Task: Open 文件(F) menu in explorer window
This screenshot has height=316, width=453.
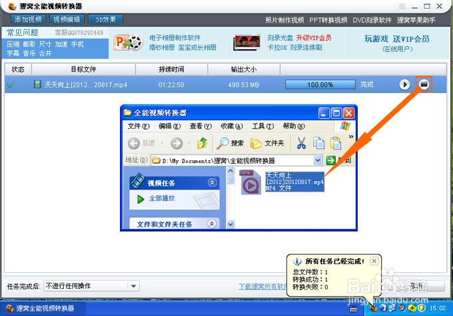Action: 139,126
